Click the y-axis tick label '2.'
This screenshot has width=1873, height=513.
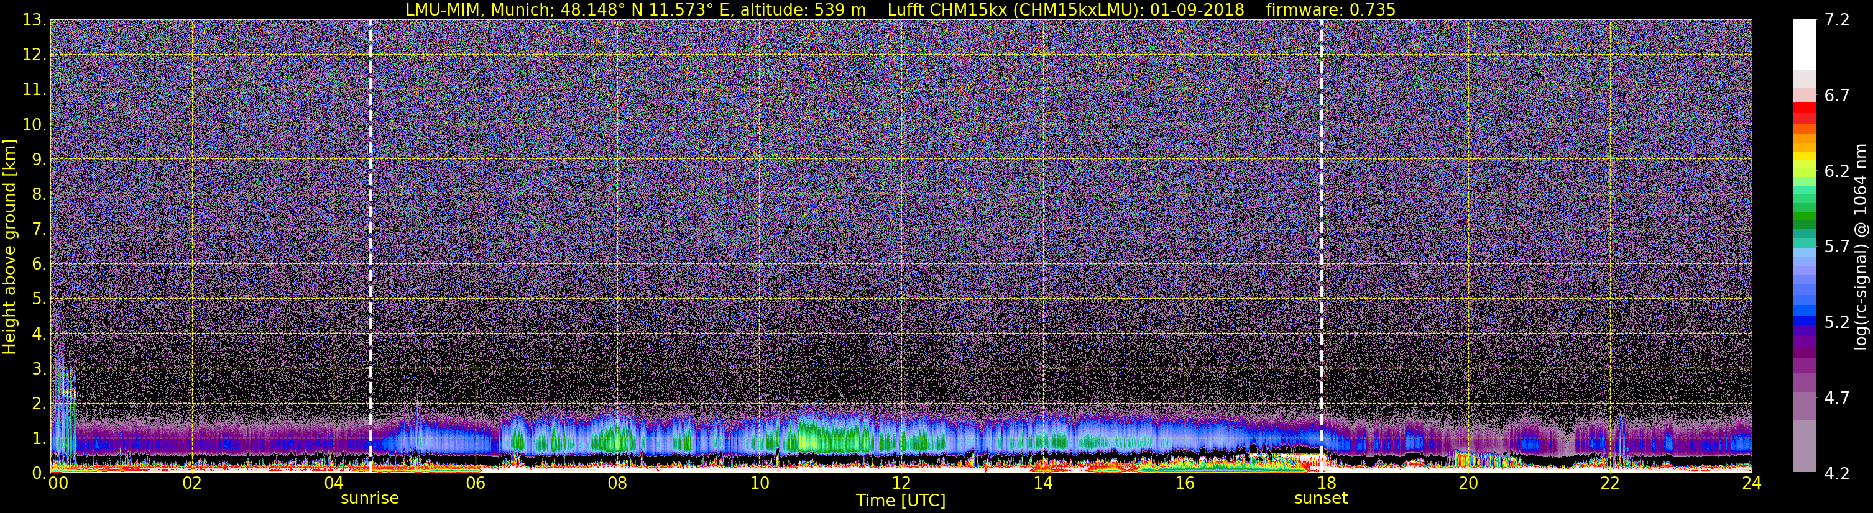(39, 404)
